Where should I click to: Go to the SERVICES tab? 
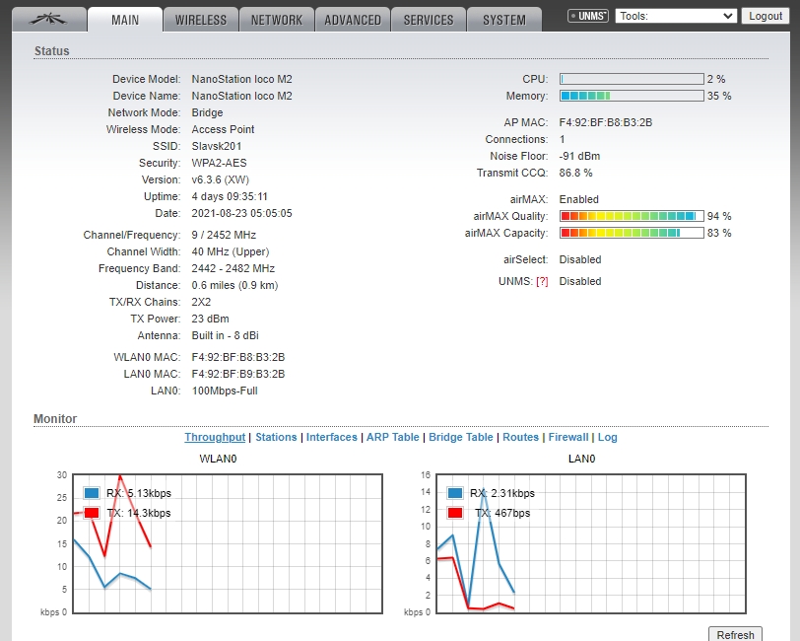pos(429,20)
